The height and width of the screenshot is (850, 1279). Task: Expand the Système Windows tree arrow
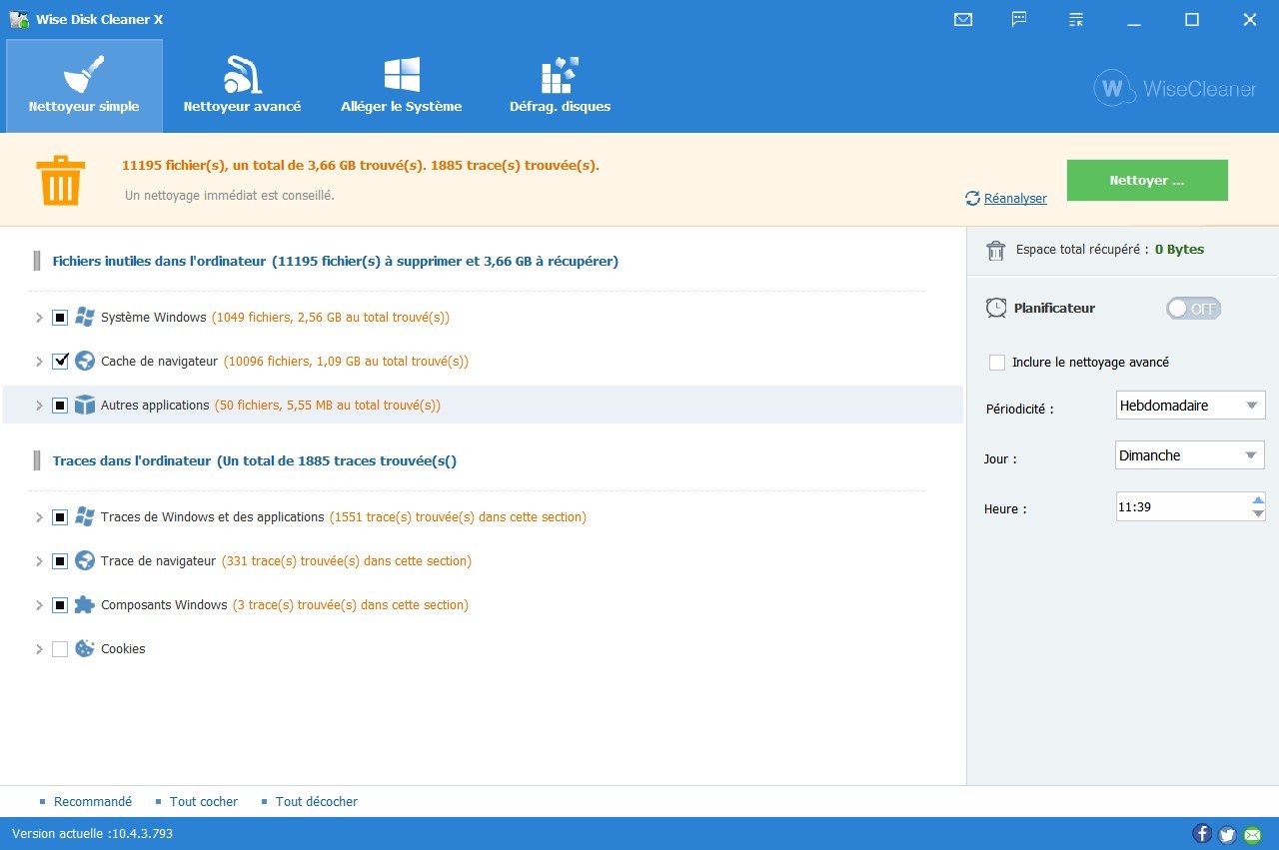39,318
